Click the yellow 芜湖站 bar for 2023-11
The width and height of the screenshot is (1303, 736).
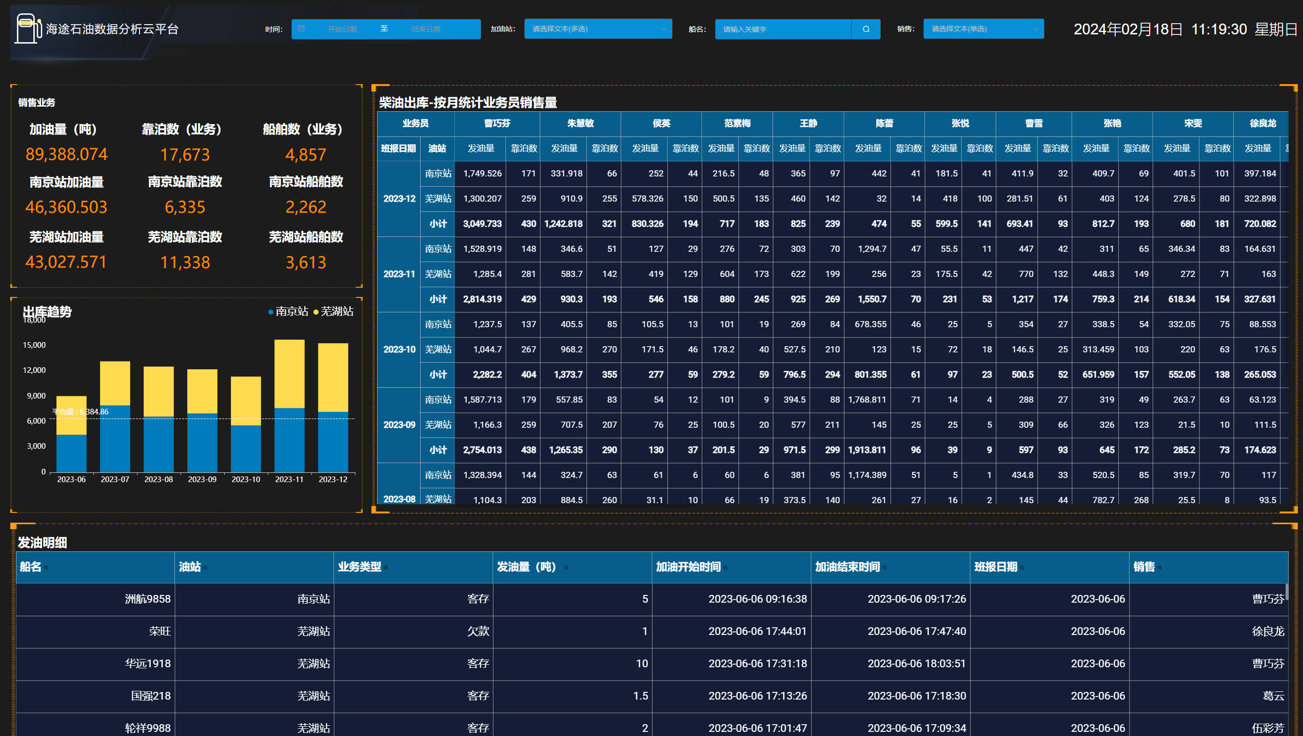[x=289, y=373]
